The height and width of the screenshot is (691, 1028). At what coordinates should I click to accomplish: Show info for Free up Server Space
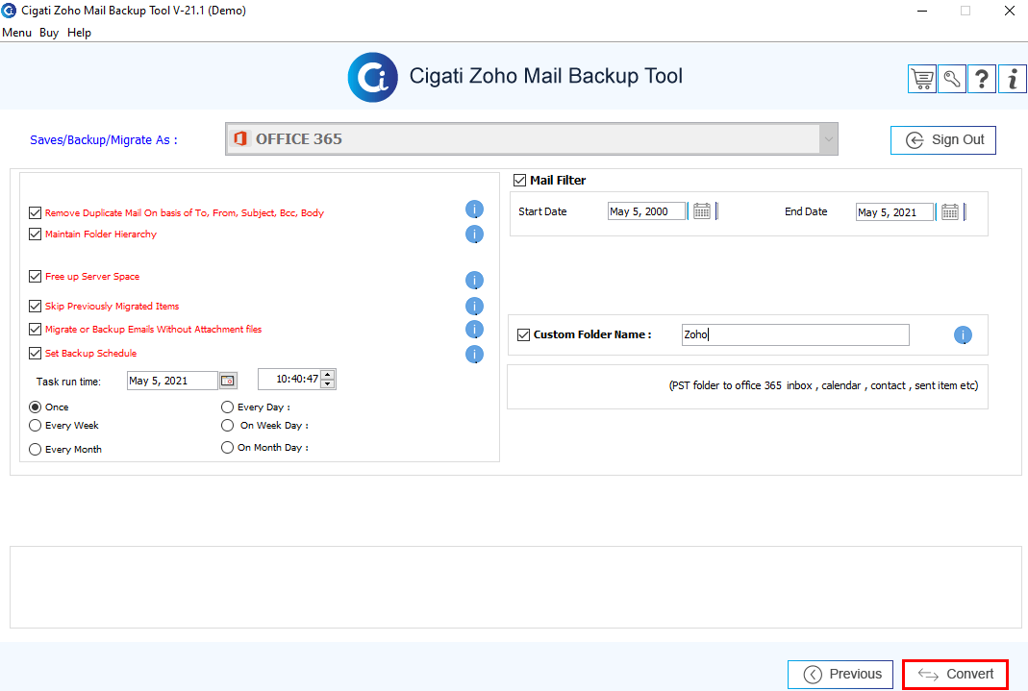[474, 281]
